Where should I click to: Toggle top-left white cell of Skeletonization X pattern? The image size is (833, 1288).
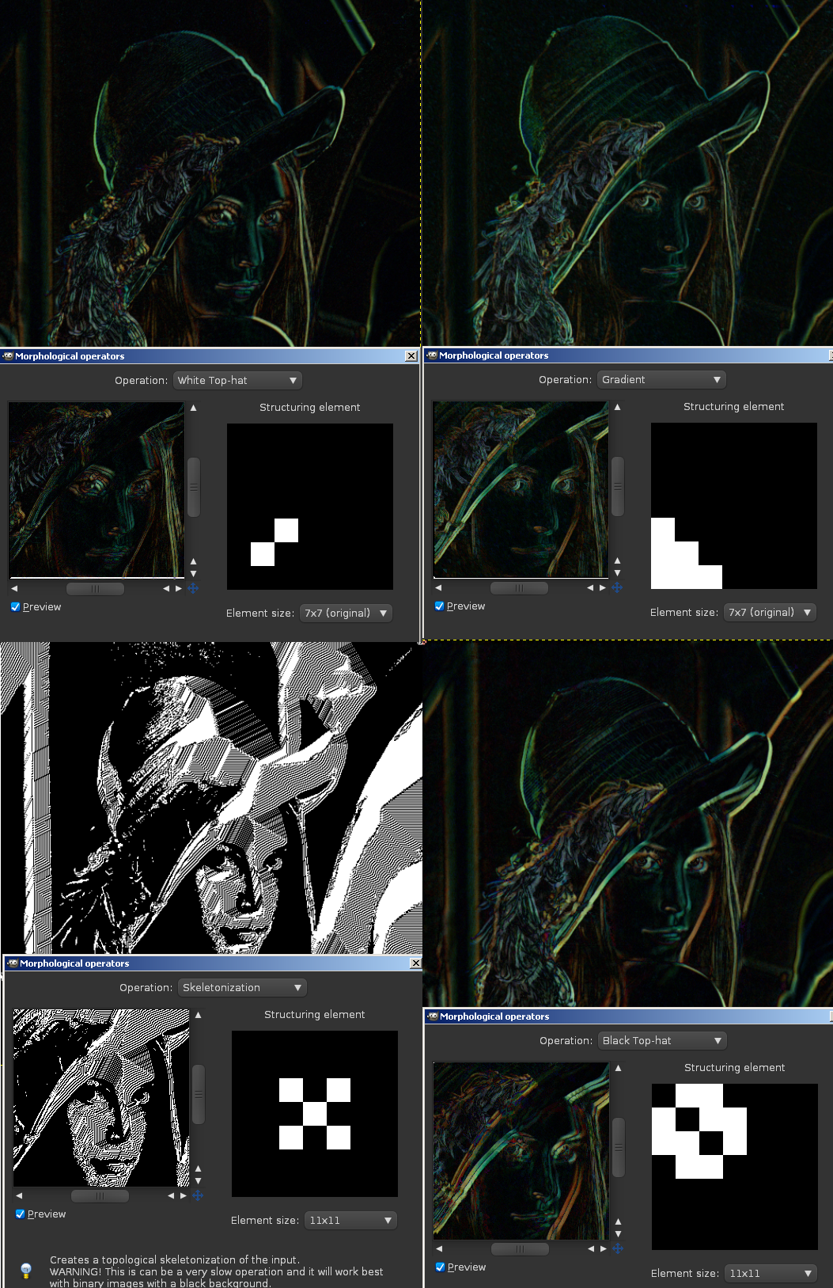pyautogui.click(x=291, y=1090)
